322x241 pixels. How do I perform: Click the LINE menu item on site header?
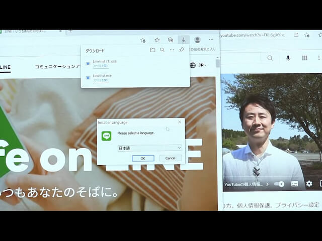[5, 67]
